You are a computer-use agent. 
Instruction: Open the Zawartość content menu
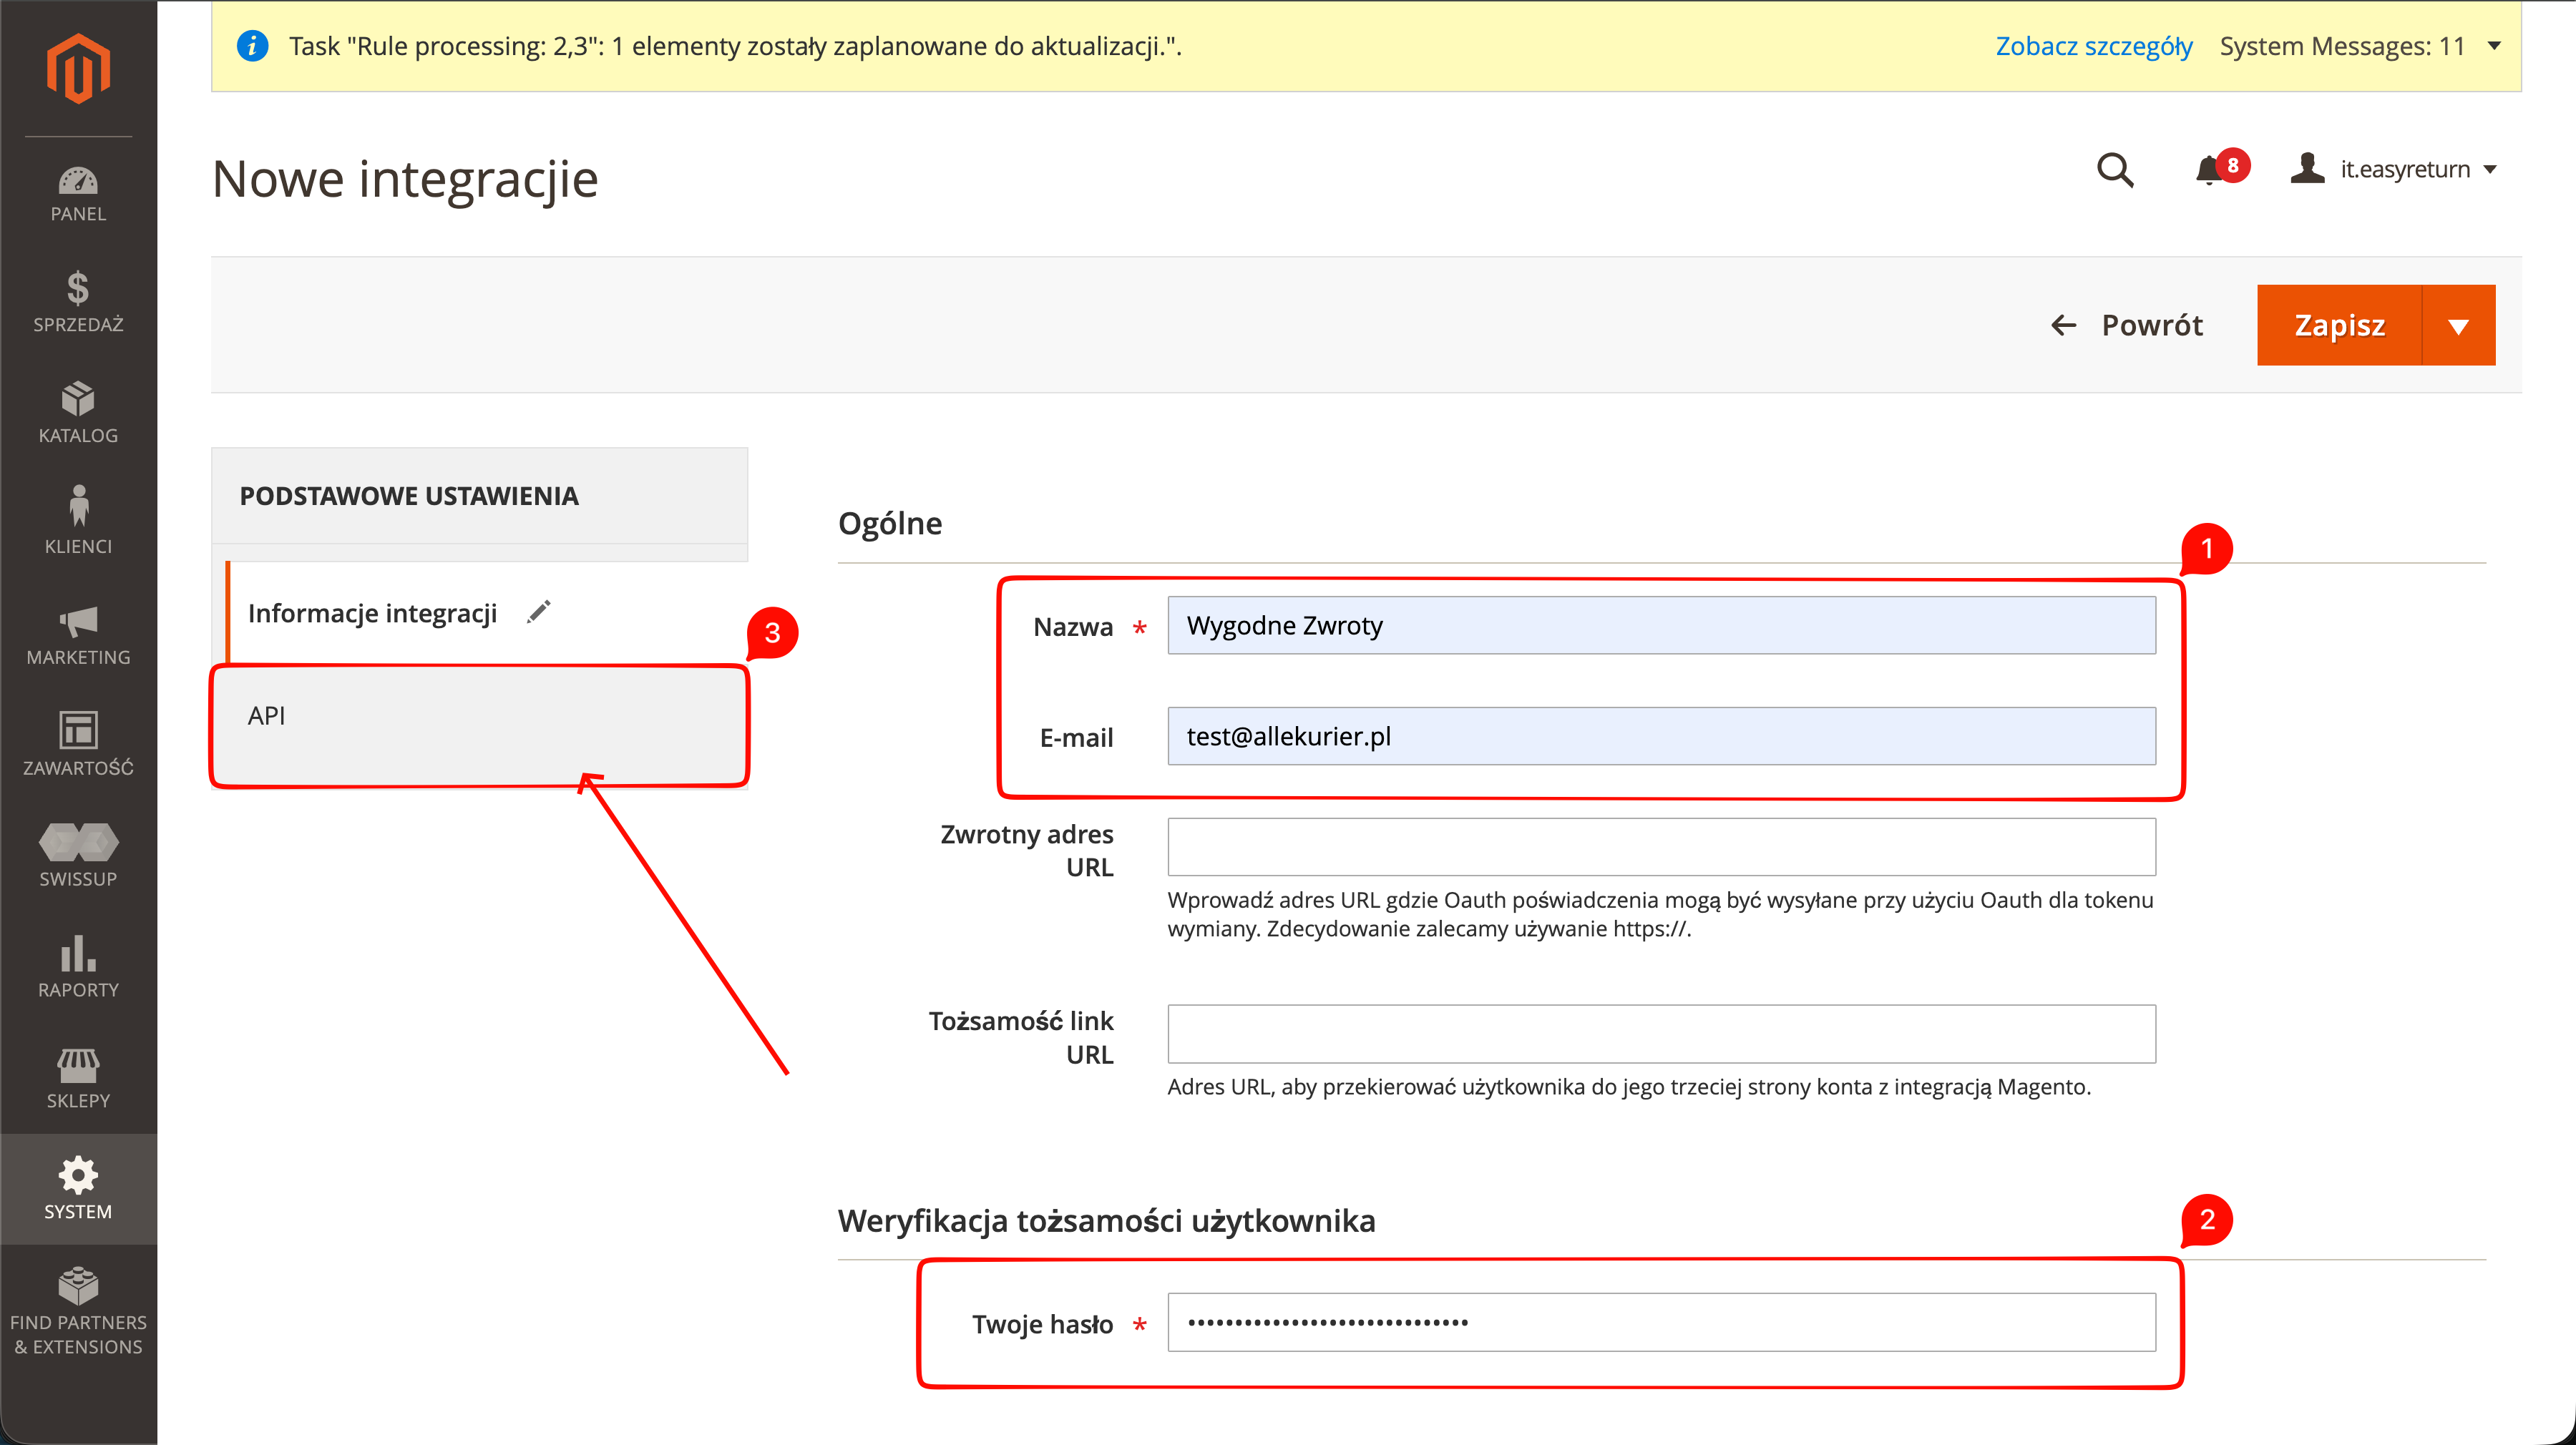pyautogui.click(x=78, y=745)
